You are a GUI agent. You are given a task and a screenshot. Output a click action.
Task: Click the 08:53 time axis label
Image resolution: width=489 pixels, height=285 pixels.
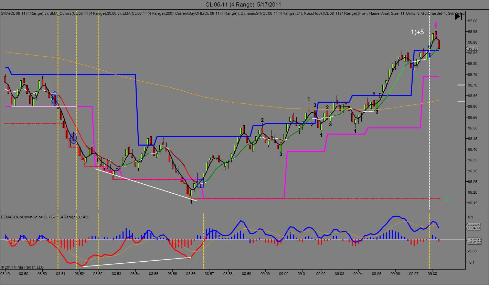[117, 274]
